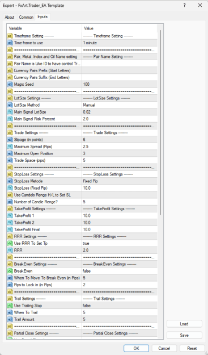The width and height of the screenshot is (208, 355).
Task: Click the boolean icon beside Use Trailing Stop
Action: pos(10,306)
